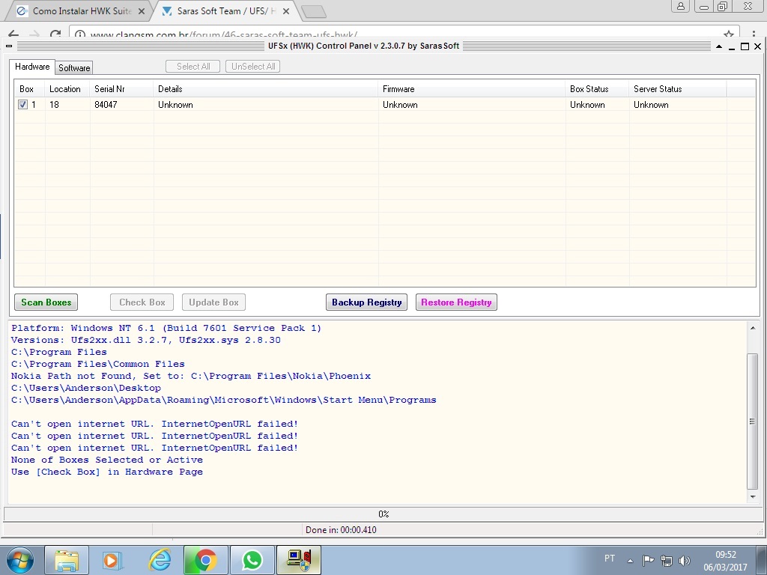Sort by the Server Status column header
This screenshot has width=767, height=575.
click(x=678, y=89)
